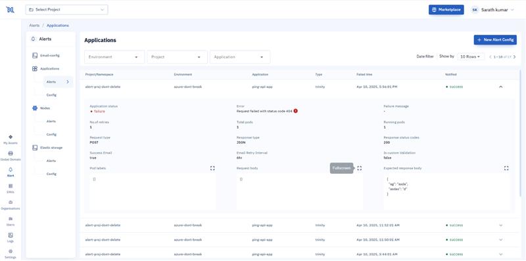Image resolution: width=526 pixels, height=261 pixels.
Task: Click the red error info icon
Action: point(295,111)
